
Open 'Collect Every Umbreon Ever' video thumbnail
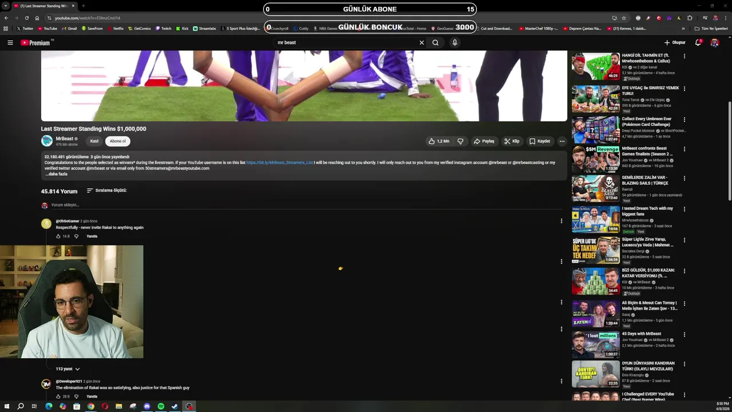(595, 129)
